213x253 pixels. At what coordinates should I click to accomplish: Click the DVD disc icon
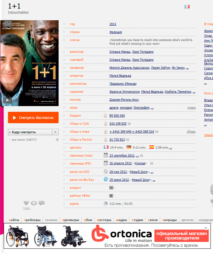pyautogui.click(x=105, y=171)
